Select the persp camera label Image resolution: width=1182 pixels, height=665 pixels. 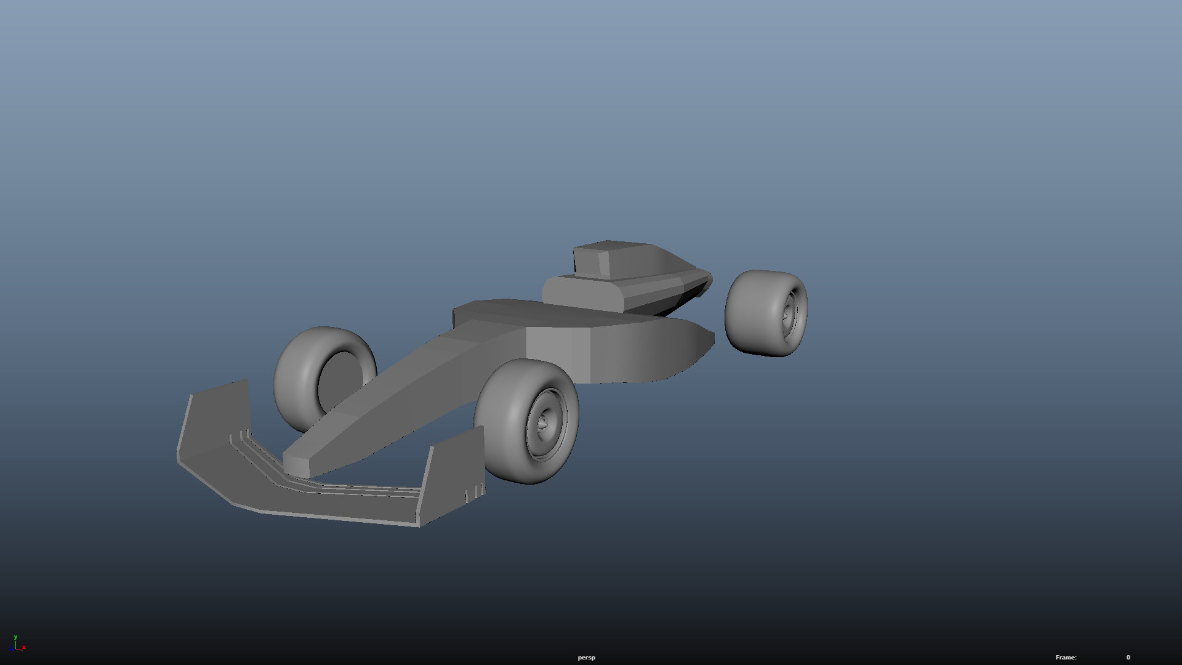(x=586, y=658)
